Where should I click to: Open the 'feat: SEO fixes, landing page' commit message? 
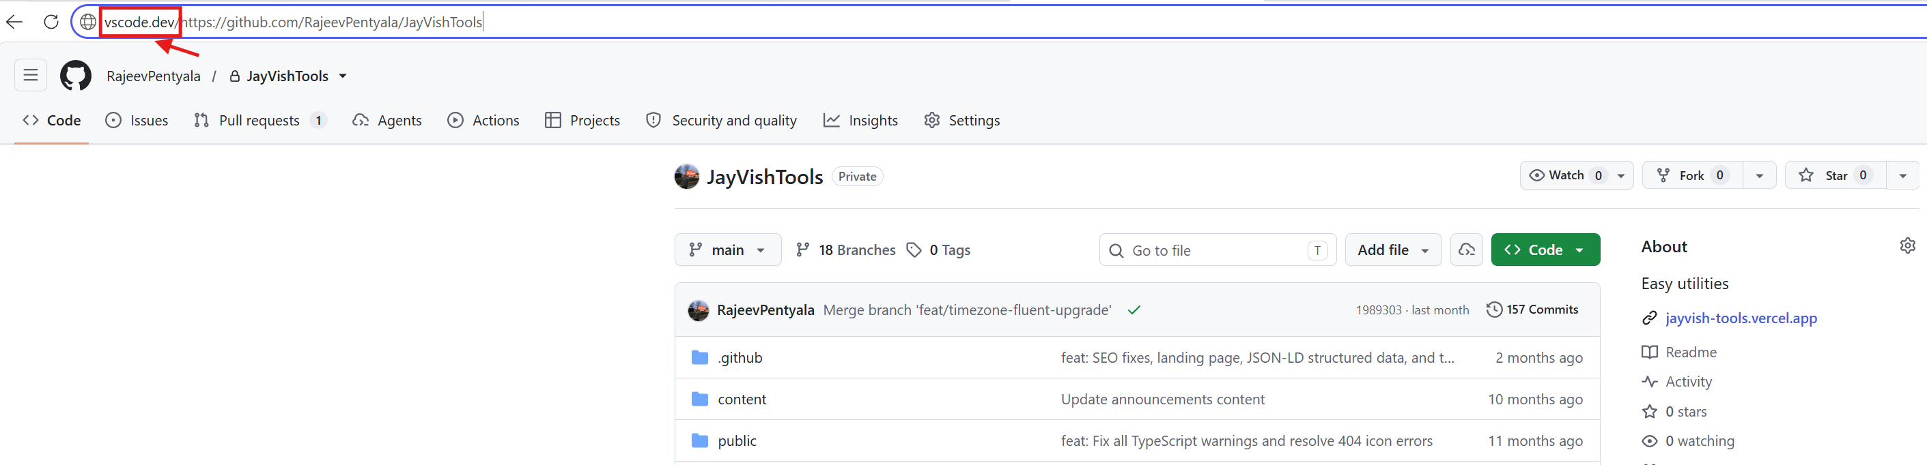pyautogui.click(x=1258, y=357)
